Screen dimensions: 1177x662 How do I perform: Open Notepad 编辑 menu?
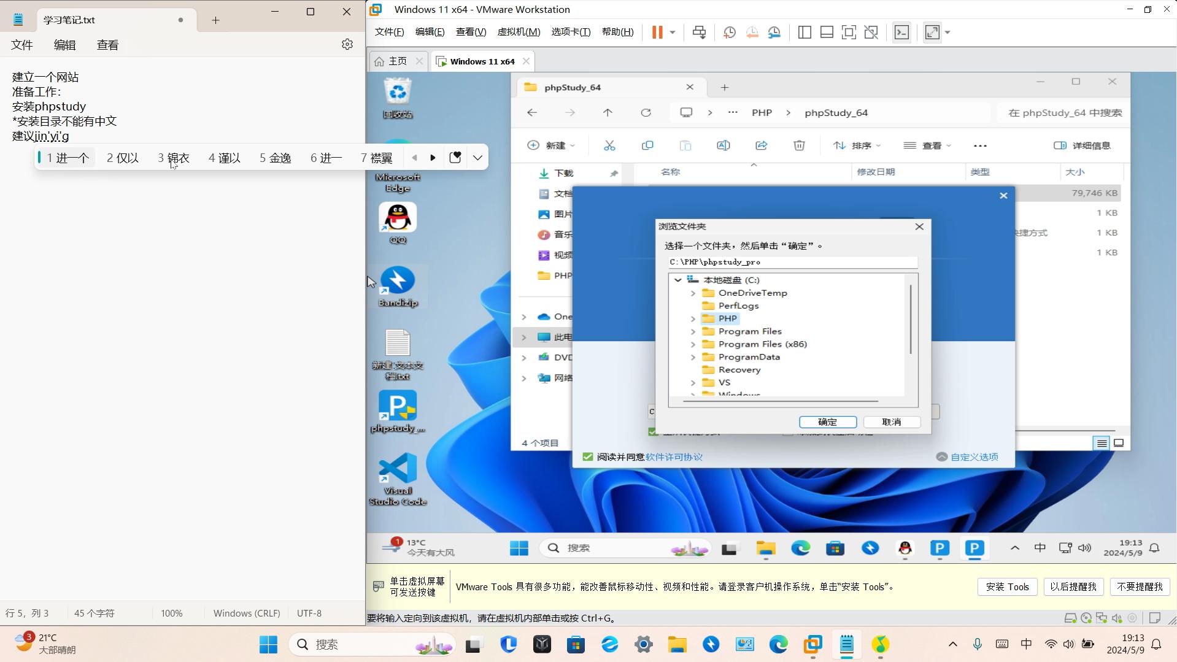coord(65,45)
